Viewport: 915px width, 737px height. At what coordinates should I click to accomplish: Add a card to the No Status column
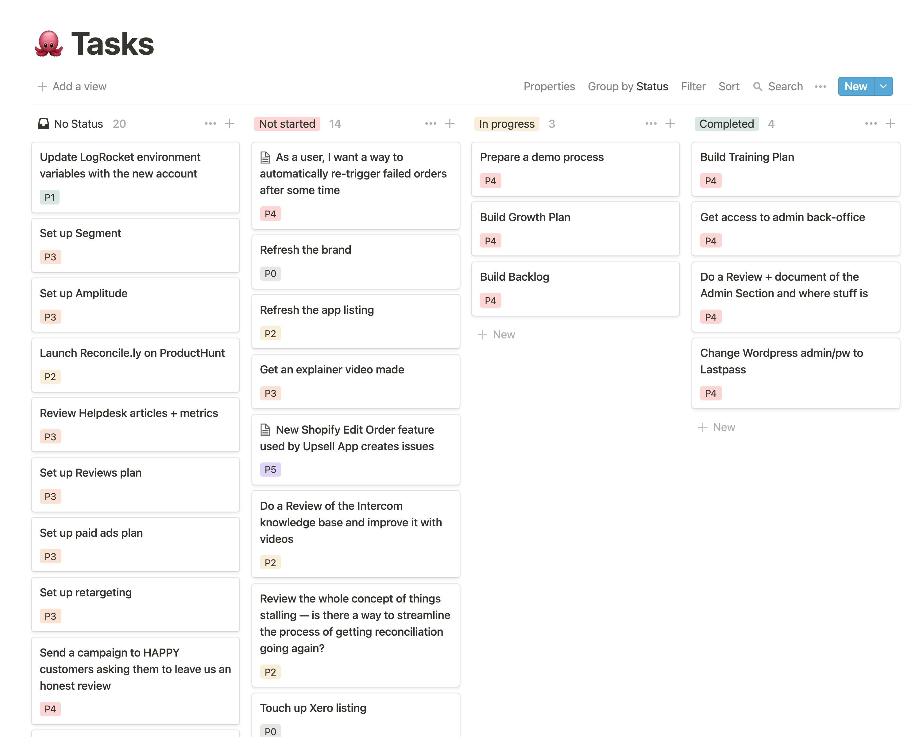click(x=230, y=124)
